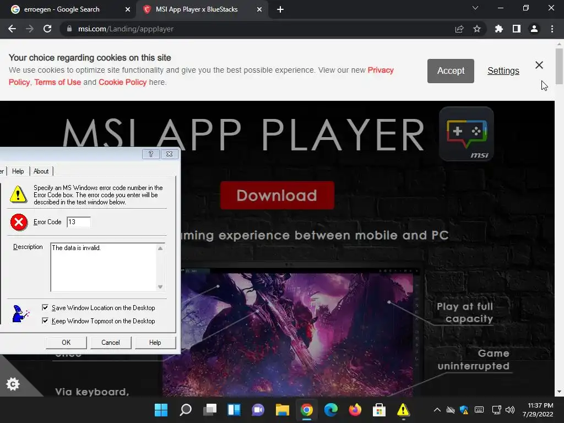This screenshot has width=564, height=423.
Task: Open Task View from taskbar
Action: pos(210,410)
